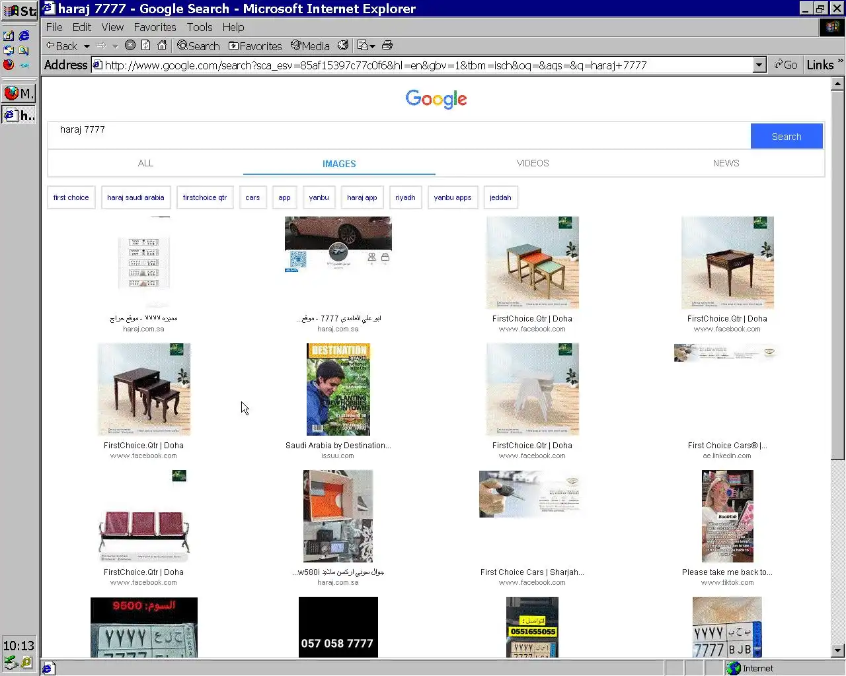Open the Search pane from the toolbar

(198, 46)
